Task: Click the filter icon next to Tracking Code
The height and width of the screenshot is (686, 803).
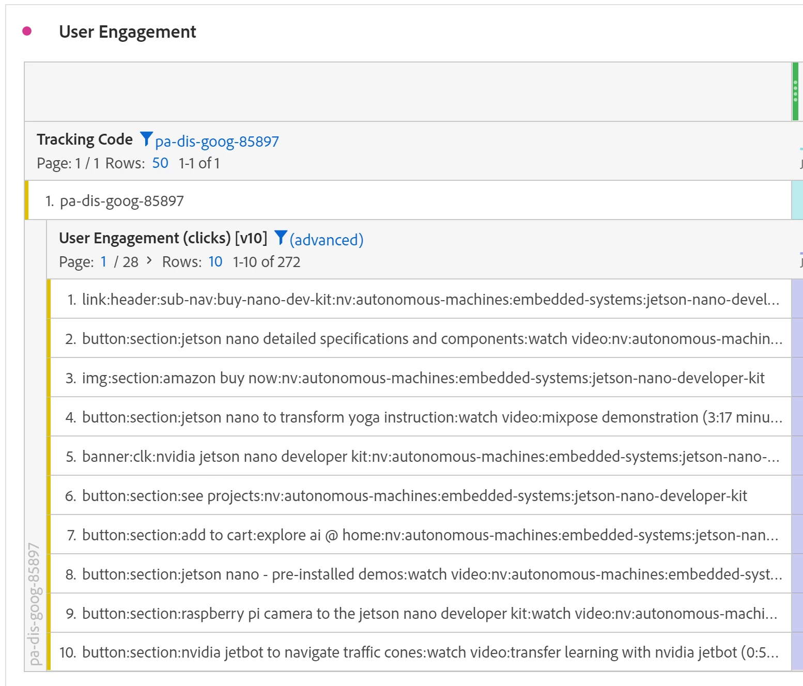Action: pos(146,138)
